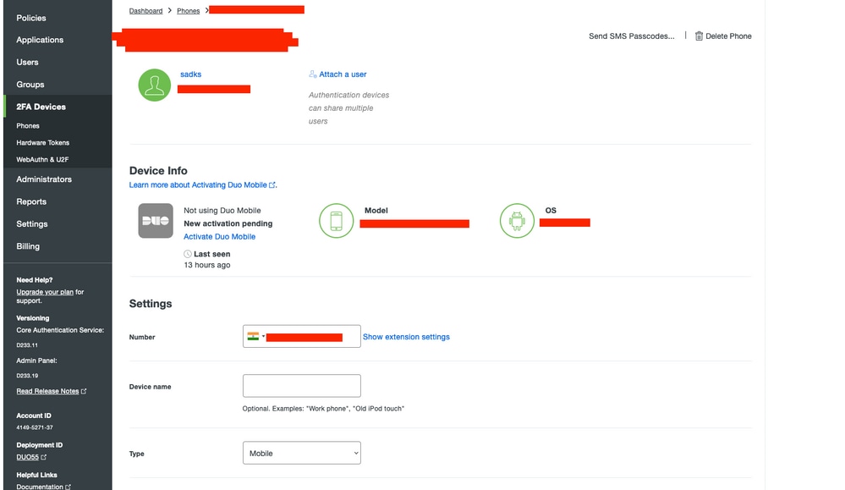Click the clock icon by Last seen
Screen dimensions: 845x490
(x=188, y=254)
